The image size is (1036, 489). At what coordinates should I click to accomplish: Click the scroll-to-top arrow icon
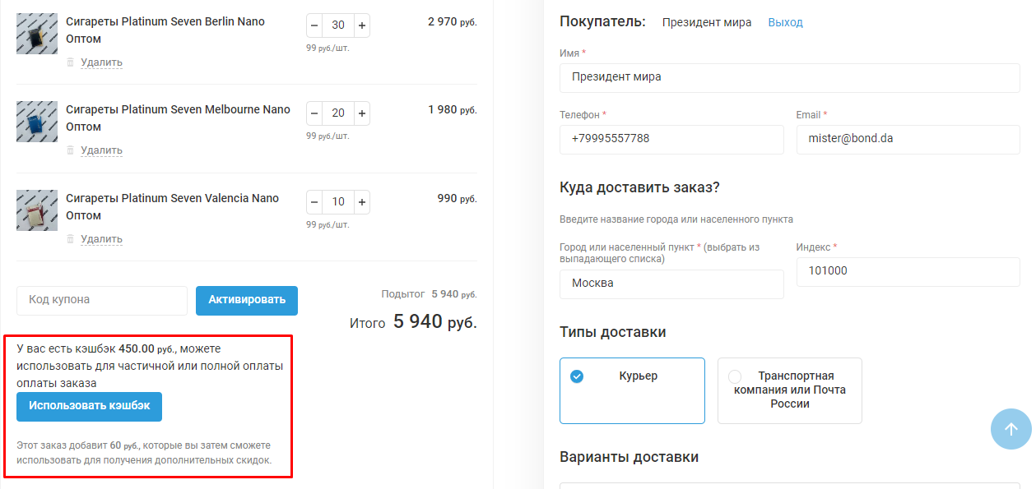tap(1010, 429)
